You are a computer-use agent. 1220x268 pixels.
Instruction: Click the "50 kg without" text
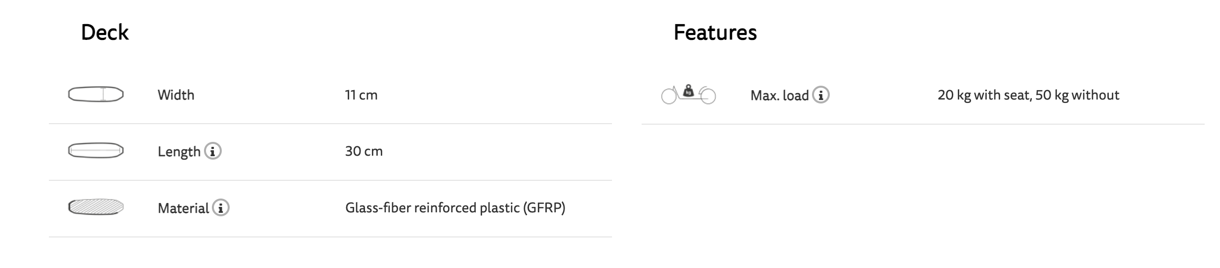(1077, 95)
